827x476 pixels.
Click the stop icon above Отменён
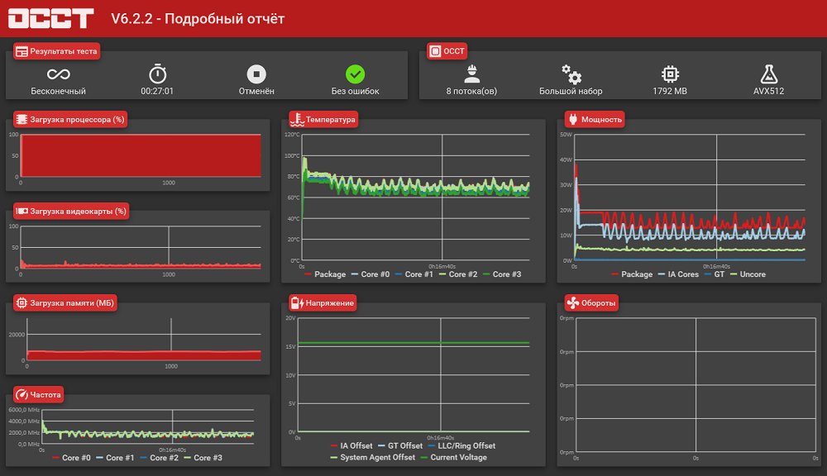256,74
